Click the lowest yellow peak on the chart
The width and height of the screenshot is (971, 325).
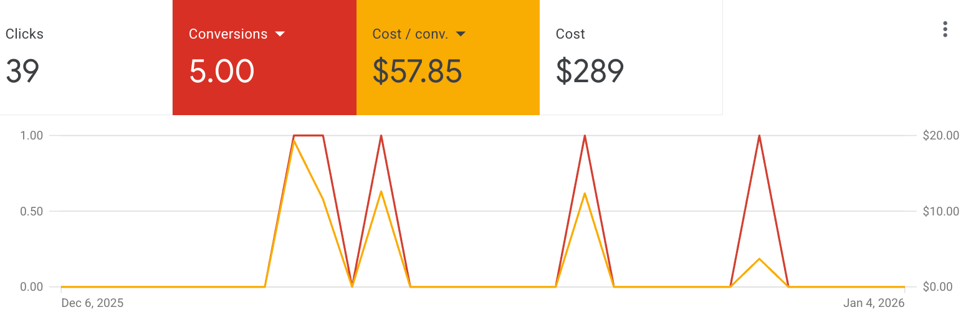point(759,258)
